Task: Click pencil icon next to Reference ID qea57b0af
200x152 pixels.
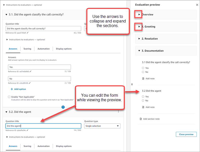Action: click(x=28, y=33)
